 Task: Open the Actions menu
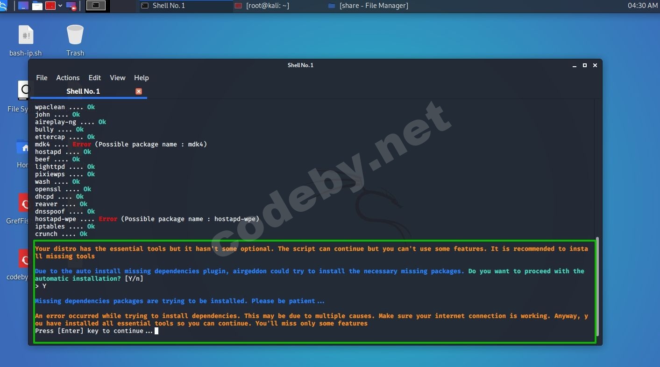(68, 78)
